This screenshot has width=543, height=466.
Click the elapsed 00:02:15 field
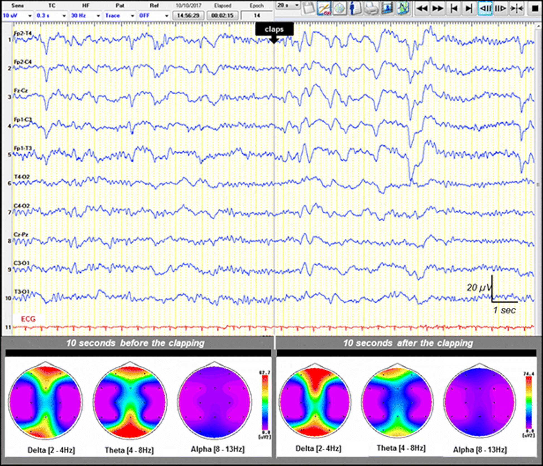[x=222, y=15]
